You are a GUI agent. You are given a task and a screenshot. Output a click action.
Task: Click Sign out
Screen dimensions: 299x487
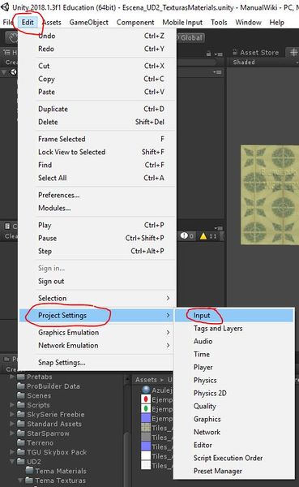[98, 282]
